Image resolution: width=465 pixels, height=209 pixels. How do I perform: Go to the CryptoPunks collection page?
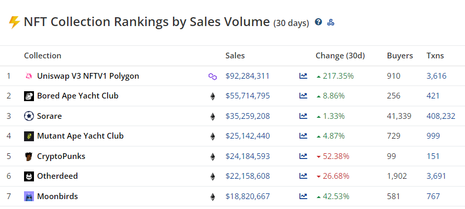[x=61, y=156]
